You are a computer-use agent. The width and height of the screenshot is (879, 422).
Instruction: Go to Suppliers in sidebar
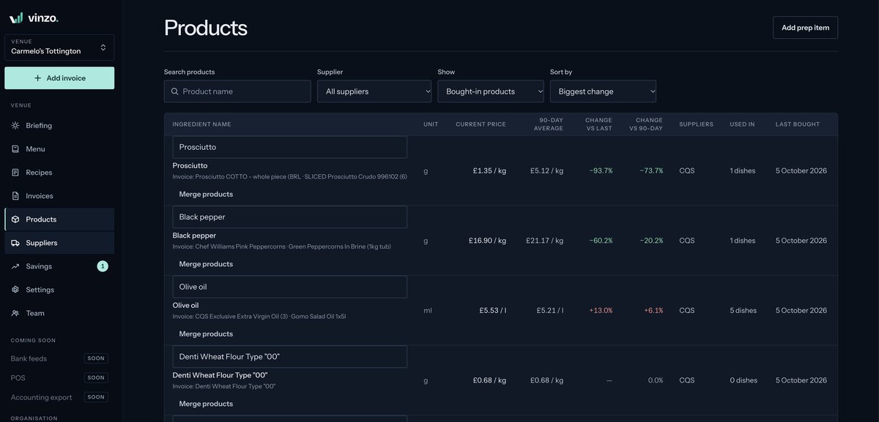tap(59, 243)
